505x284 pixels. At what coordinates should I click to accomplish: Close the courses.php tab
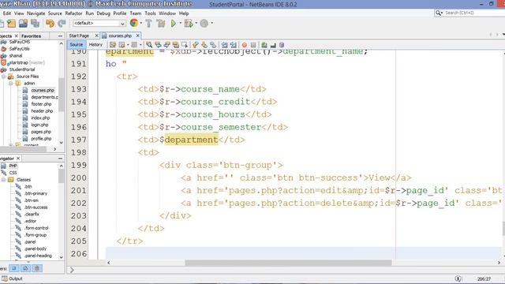[138, 35]
